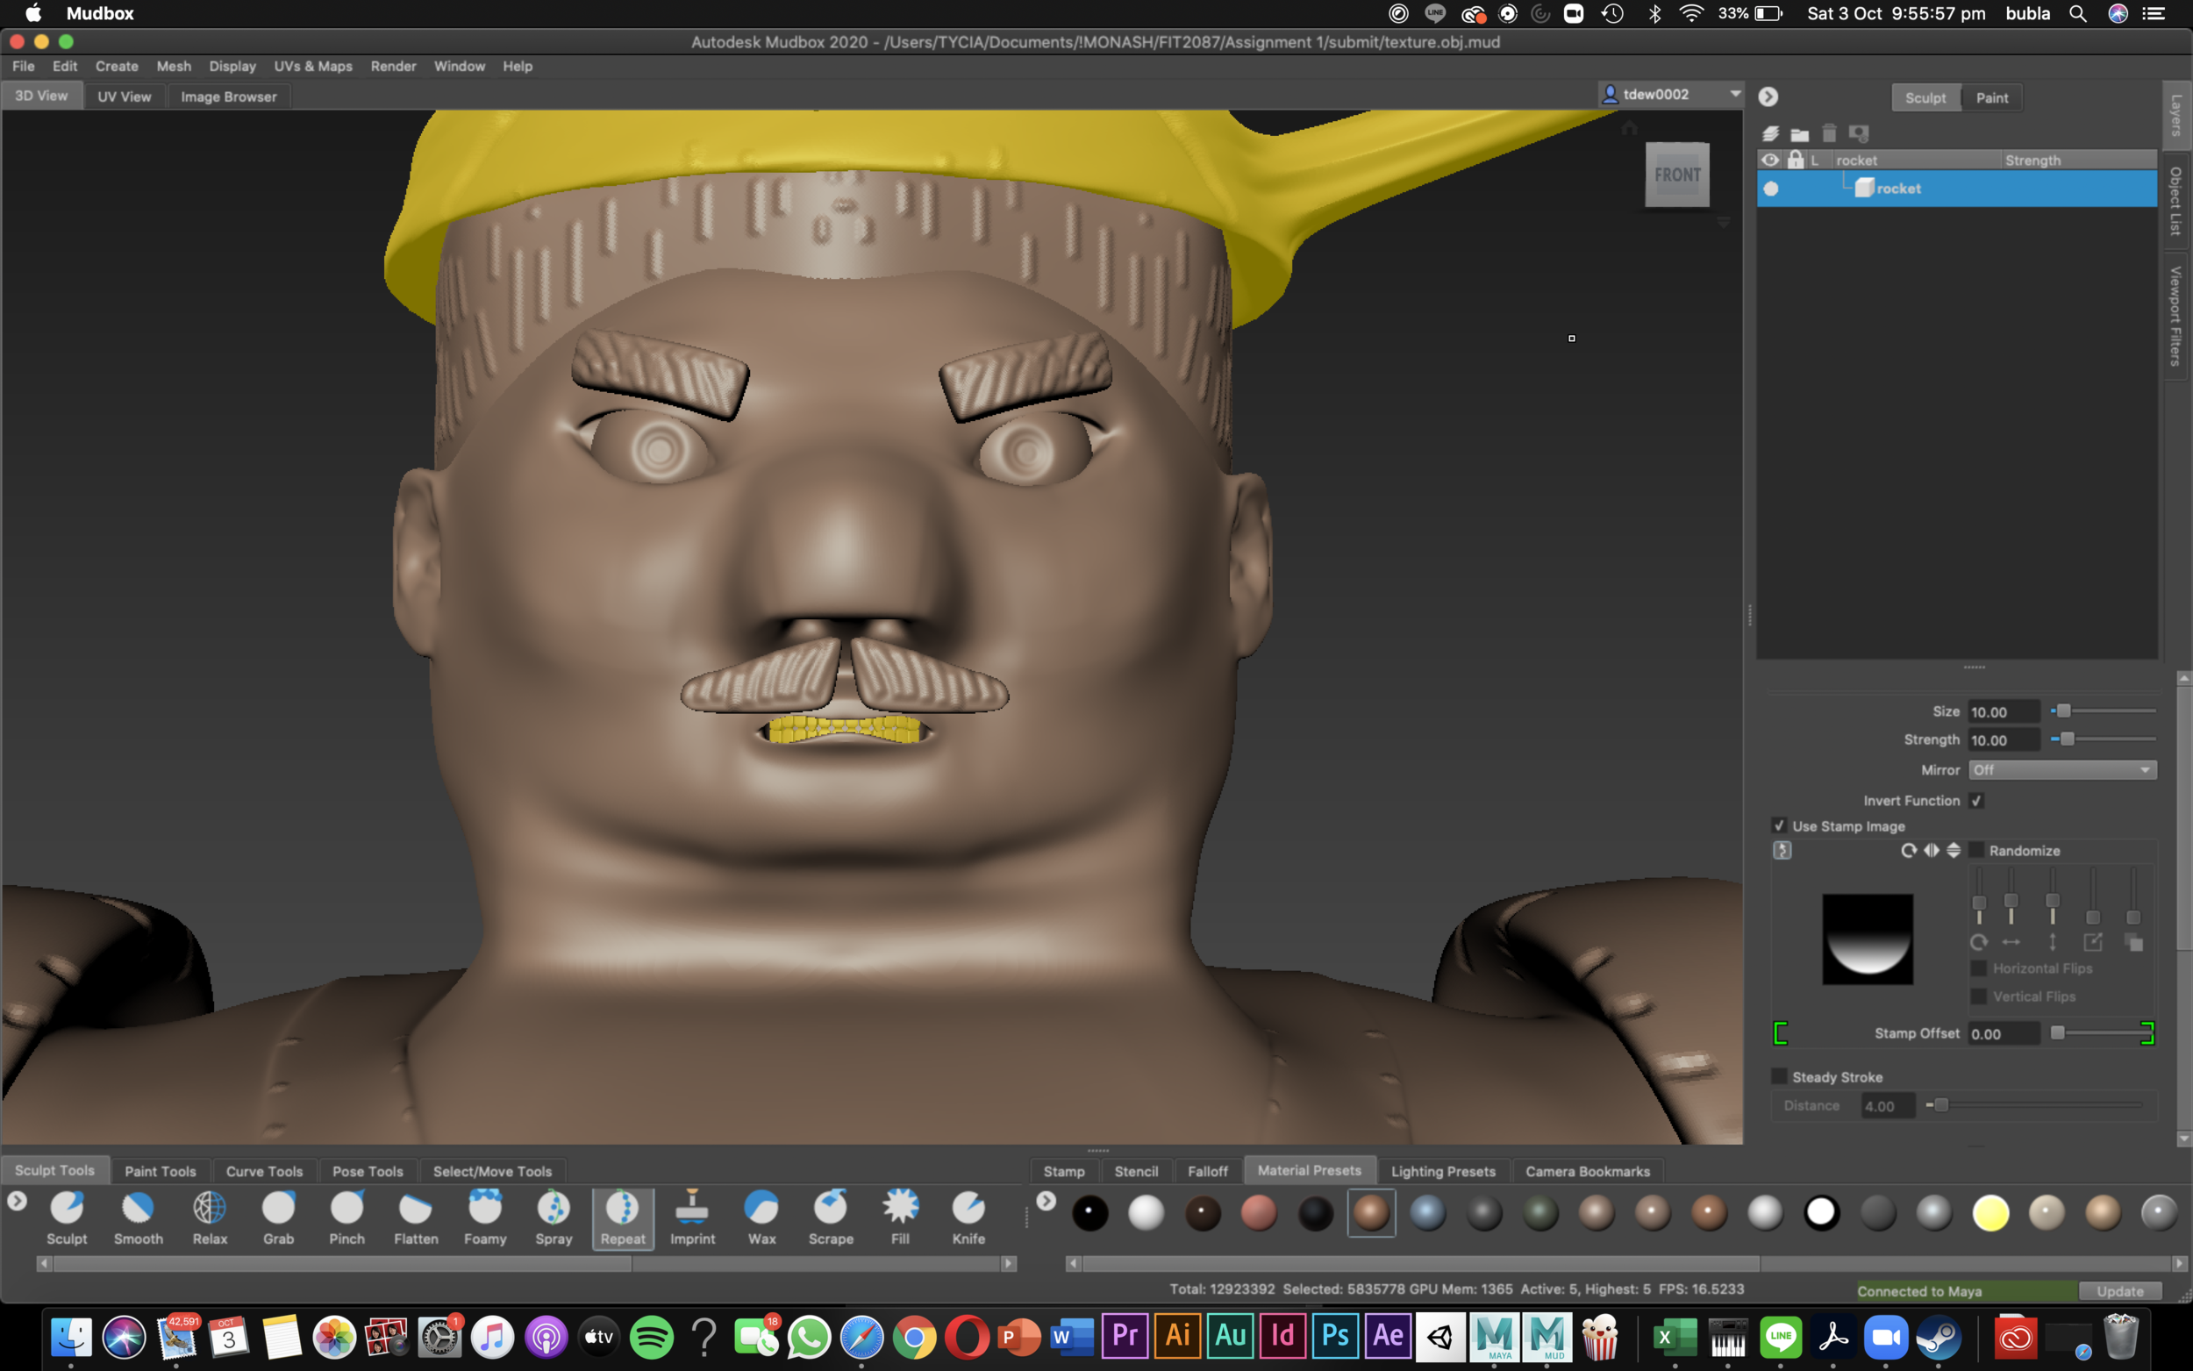The width and height of the screenshot is (2193, 1371).
Task: Choose the Pinch tool
Action: click(346, 1217)
